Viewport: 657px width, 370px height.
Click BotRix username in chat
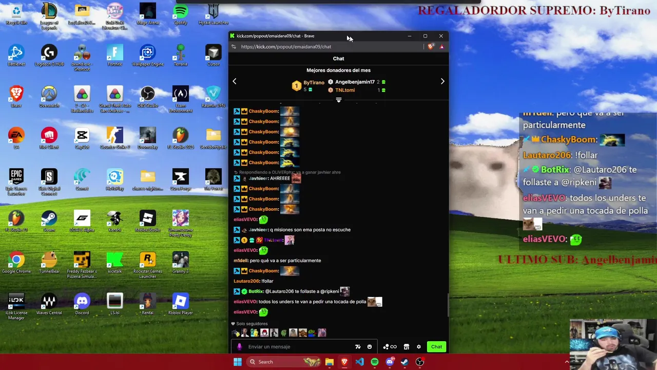[256, 291]
